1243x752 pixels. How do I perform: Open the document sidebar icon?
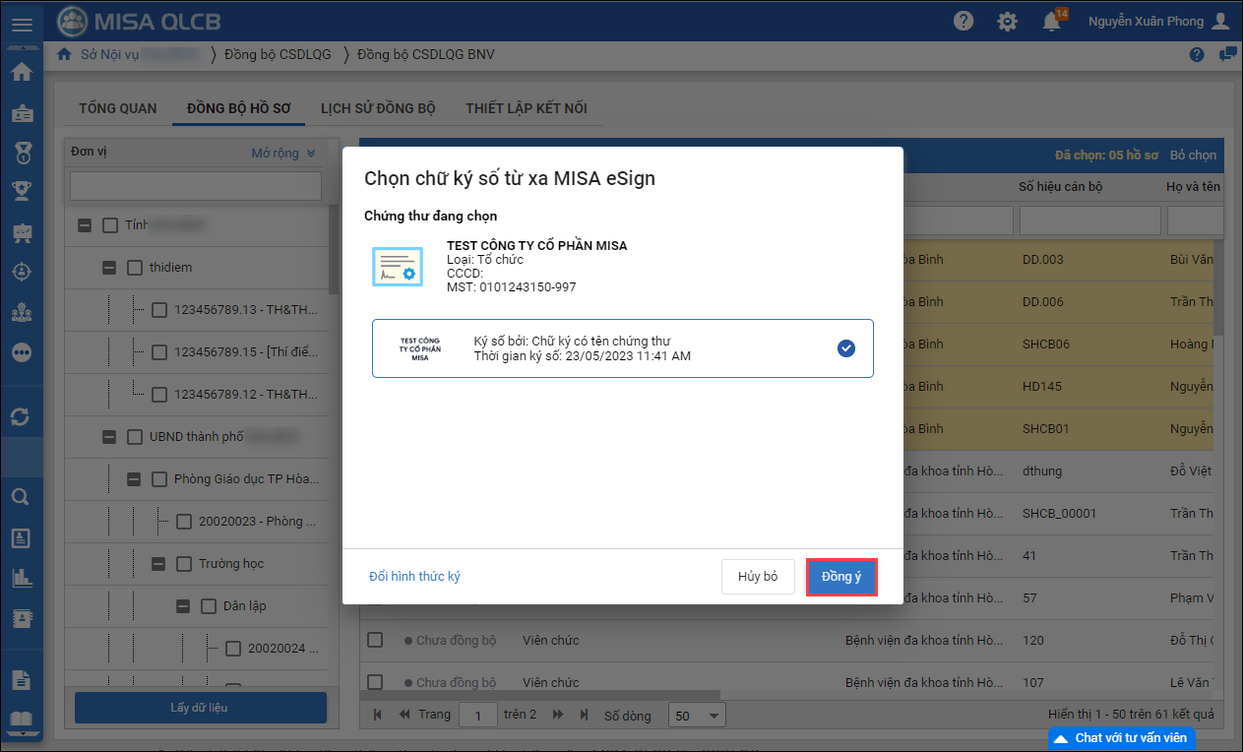22,679
